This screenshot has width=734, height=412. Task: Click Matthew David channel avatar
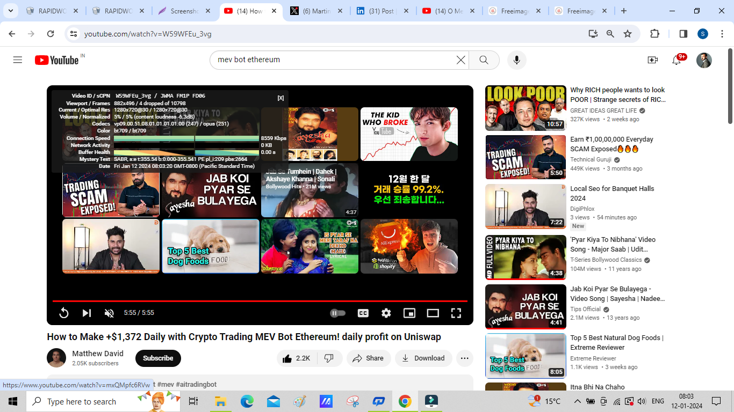pyautogui.click(x=56, y=358)
